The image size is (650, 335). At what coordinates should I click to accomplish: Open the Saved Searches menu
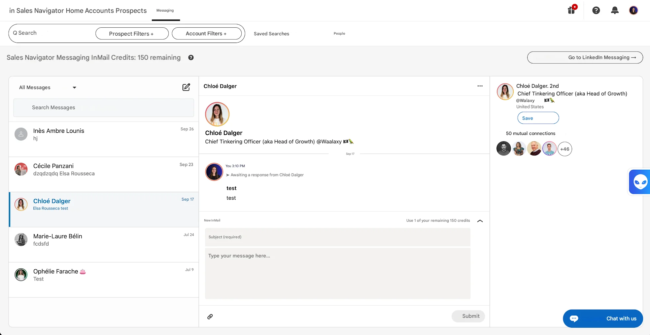[271, 34]
